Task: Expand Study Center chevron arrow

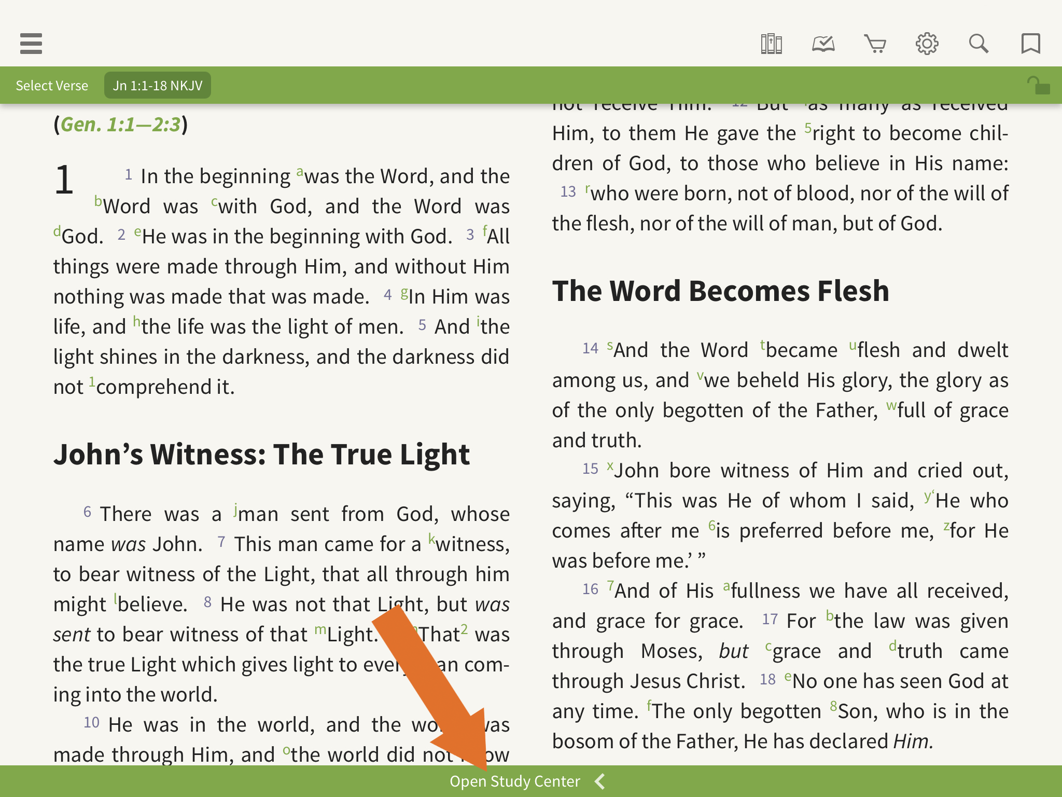Action: 600,781
